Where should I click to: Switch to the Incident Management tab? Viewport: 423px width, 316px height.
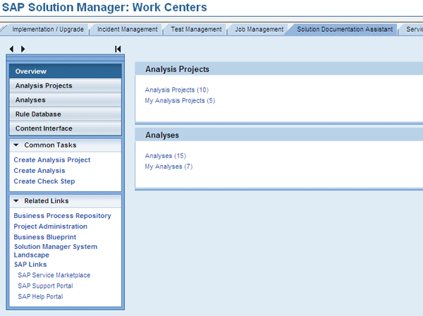pyautogui.click(x=128, y=29)
